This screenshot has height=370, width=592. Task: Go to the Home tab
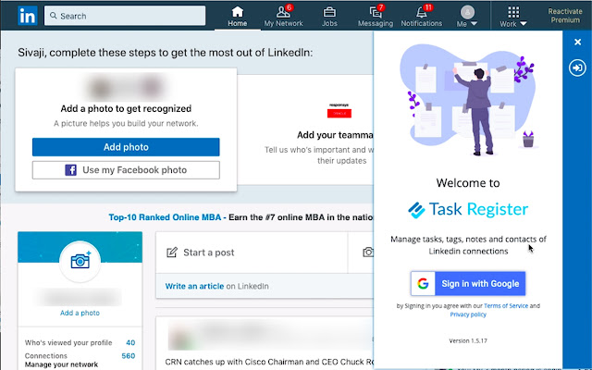click(x=238, y=16)
